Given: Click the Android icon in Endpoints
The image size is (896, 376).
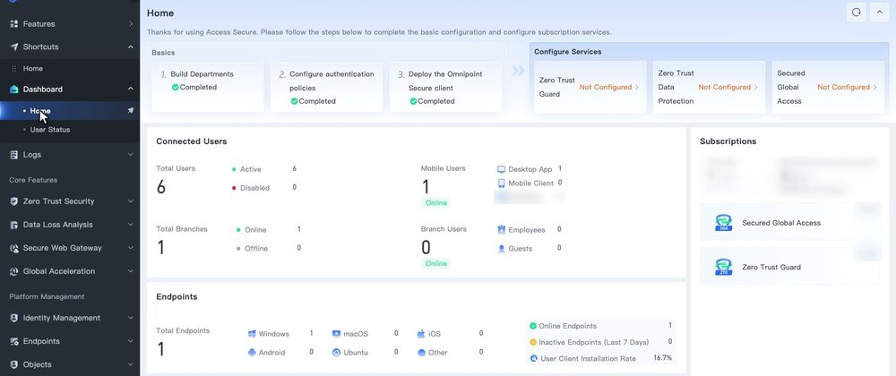Looking at the screenshot, I should 252,353.
